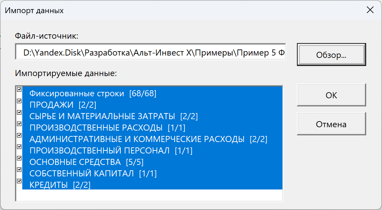Screen dimensions: 382x210
Task: Toggle the КРЕДИТЫ checkbox
Action: [x=19, y=181]
